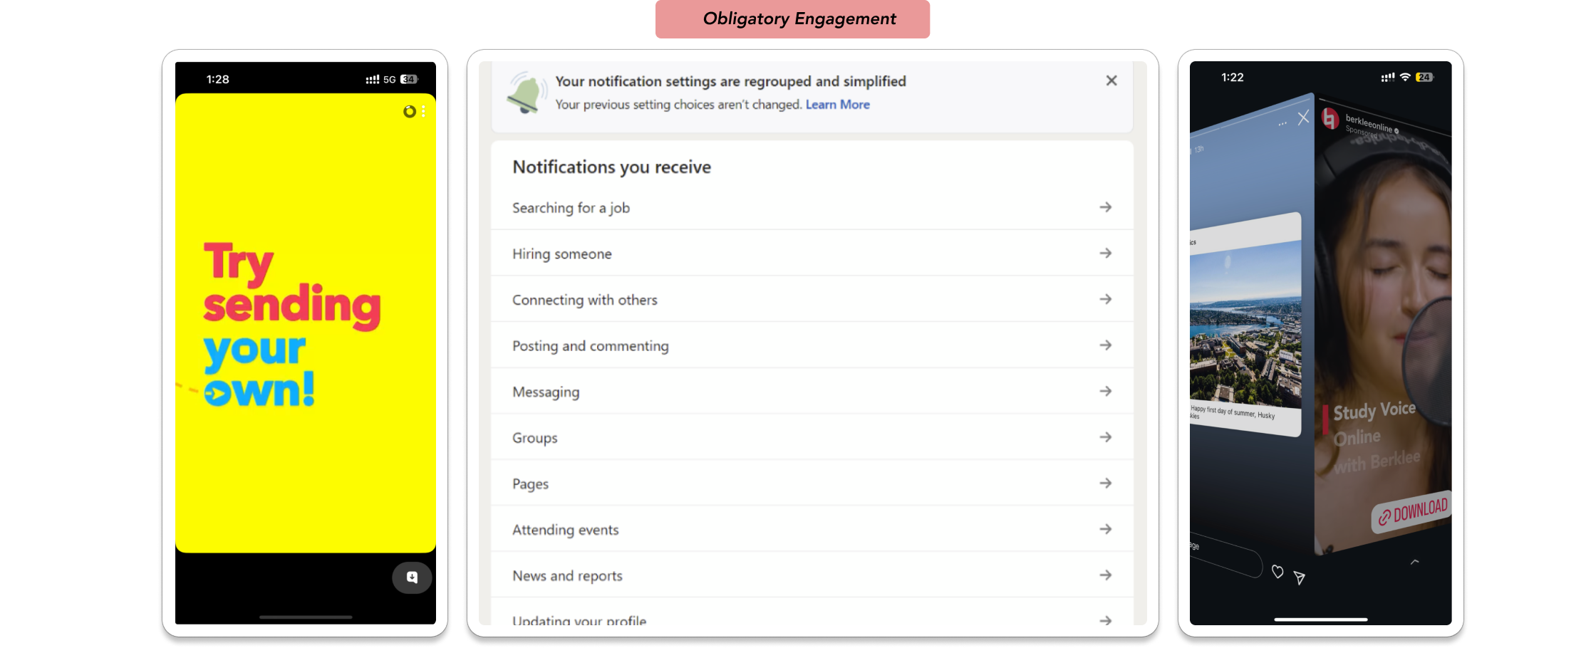1586x648 pixels.
Task: Open the three-dot menu on yellow snap
Action: tap(423, 111)
